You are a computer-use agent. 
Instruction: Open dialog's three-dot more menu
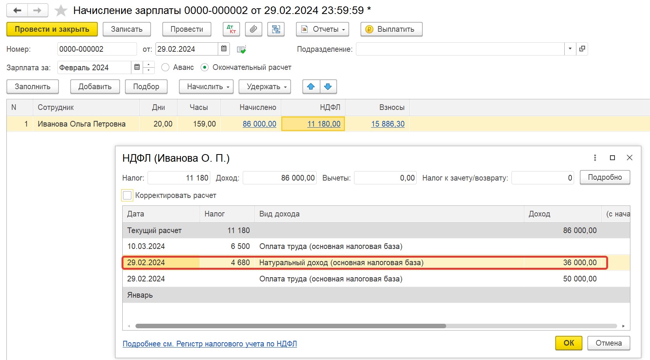595,158
